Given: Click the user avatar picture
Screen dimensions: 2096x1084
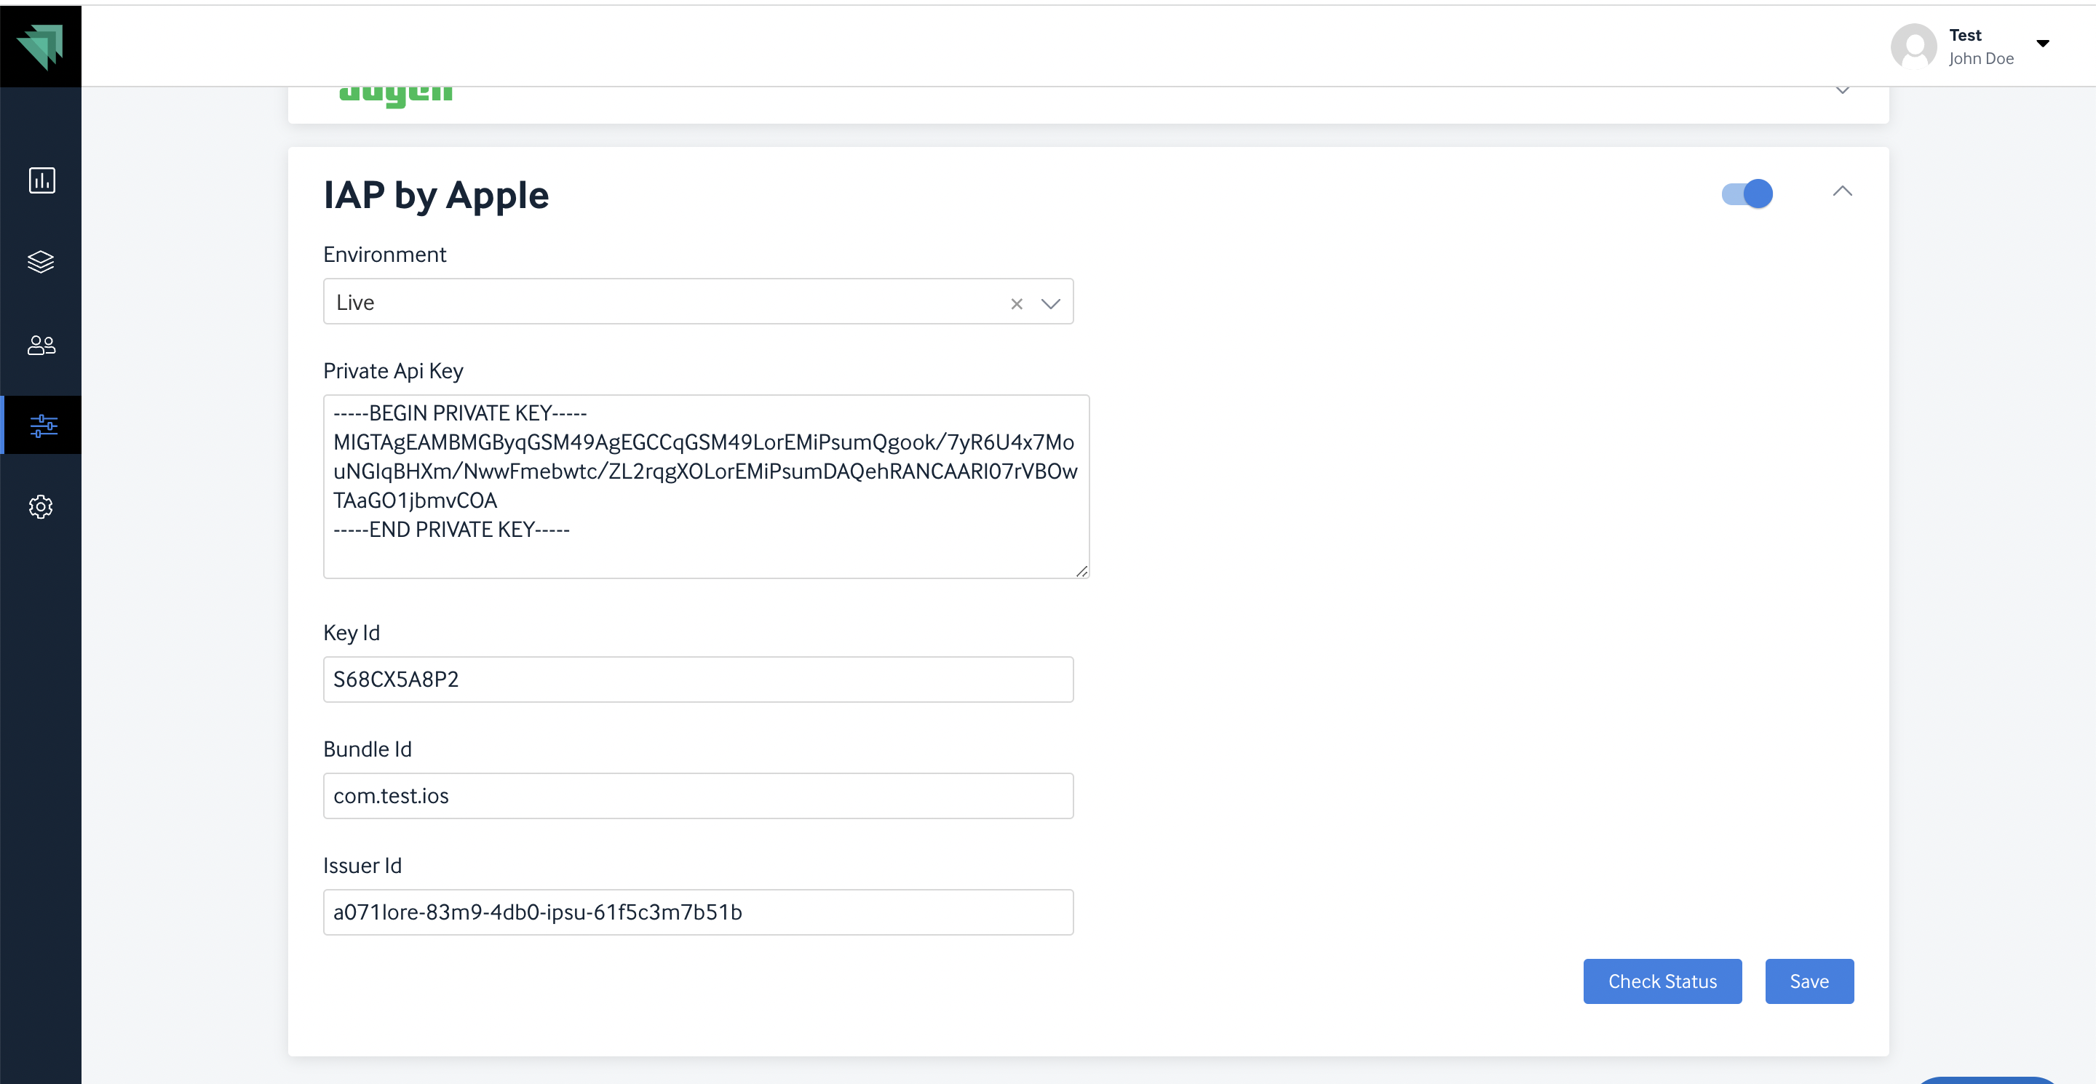Looking at the screenshot, I should (x=1914, y=46).
